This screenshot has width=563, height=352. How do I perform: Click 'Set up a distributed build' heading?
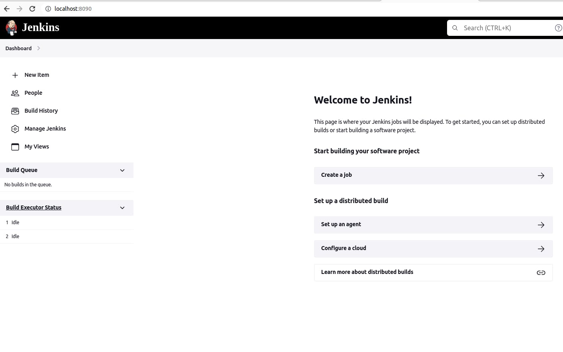point(351,201)
